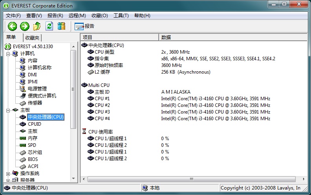The width and height of the screenshot is (311, 195).
Task: Click the green Forward arrow toolbar icon
Action: point(25,26)
